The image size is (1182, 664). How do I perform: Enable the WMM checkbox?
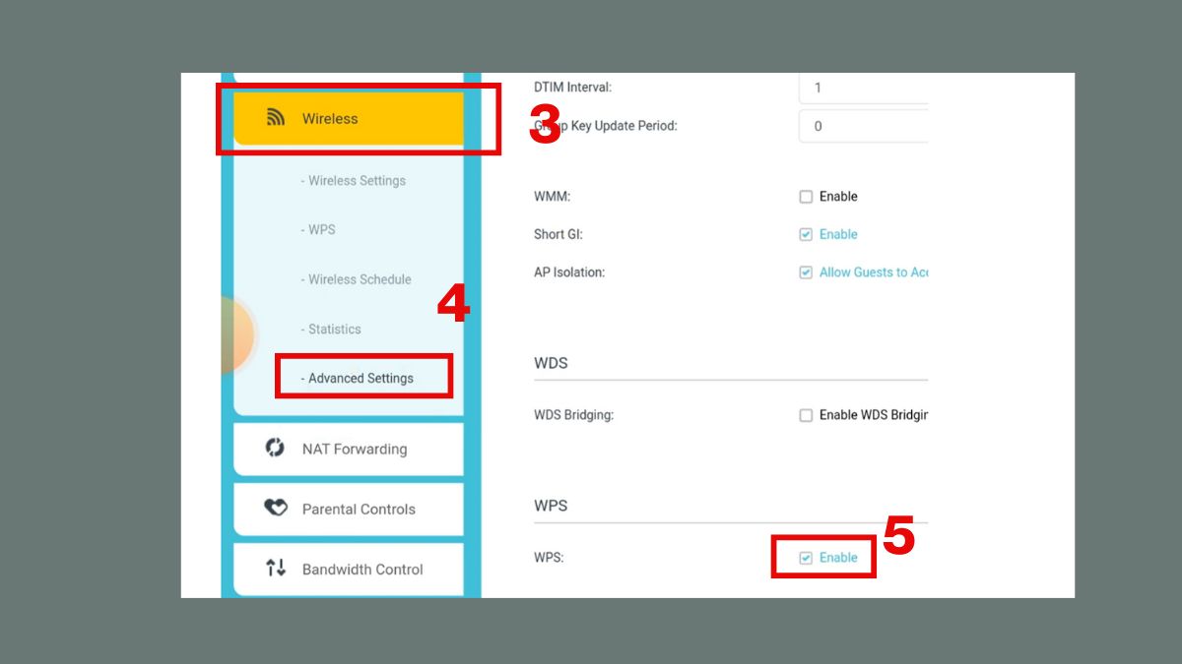tap(806, 196)
